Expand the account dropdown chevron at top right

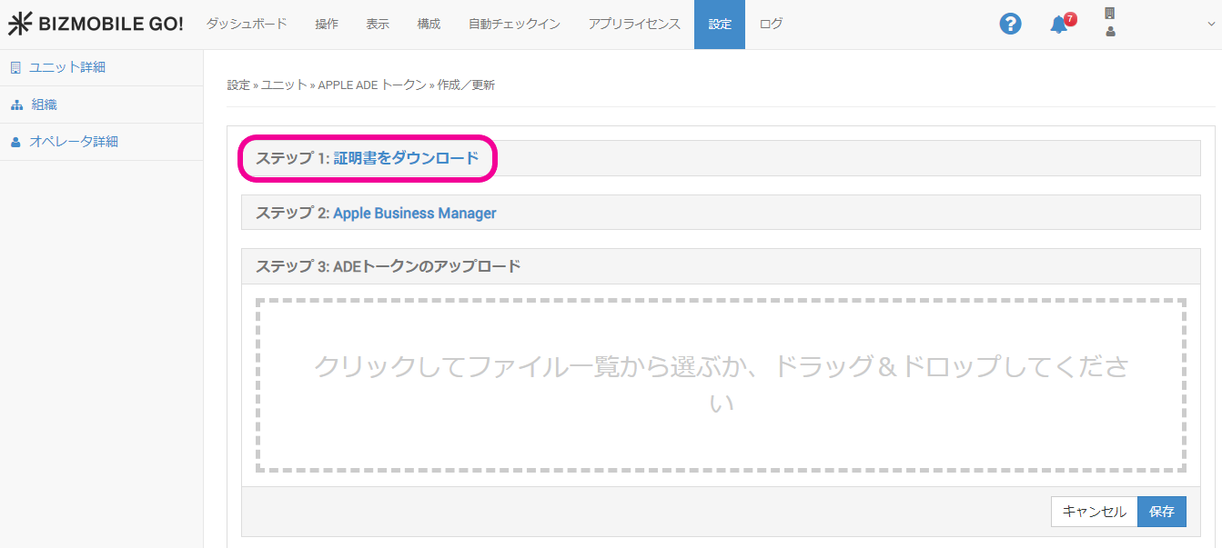1209,25
